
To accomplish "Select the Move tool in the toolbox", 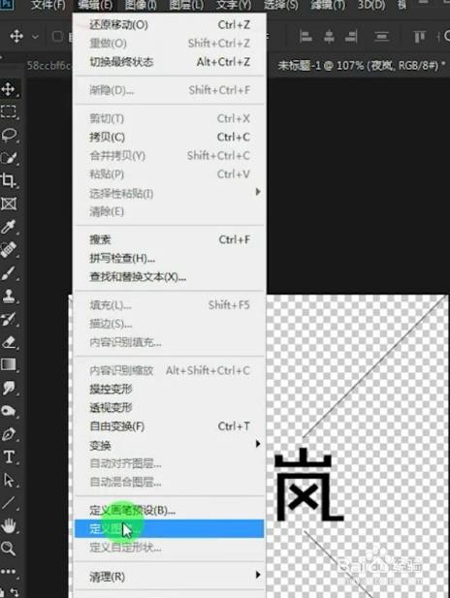I will (9, 89).
